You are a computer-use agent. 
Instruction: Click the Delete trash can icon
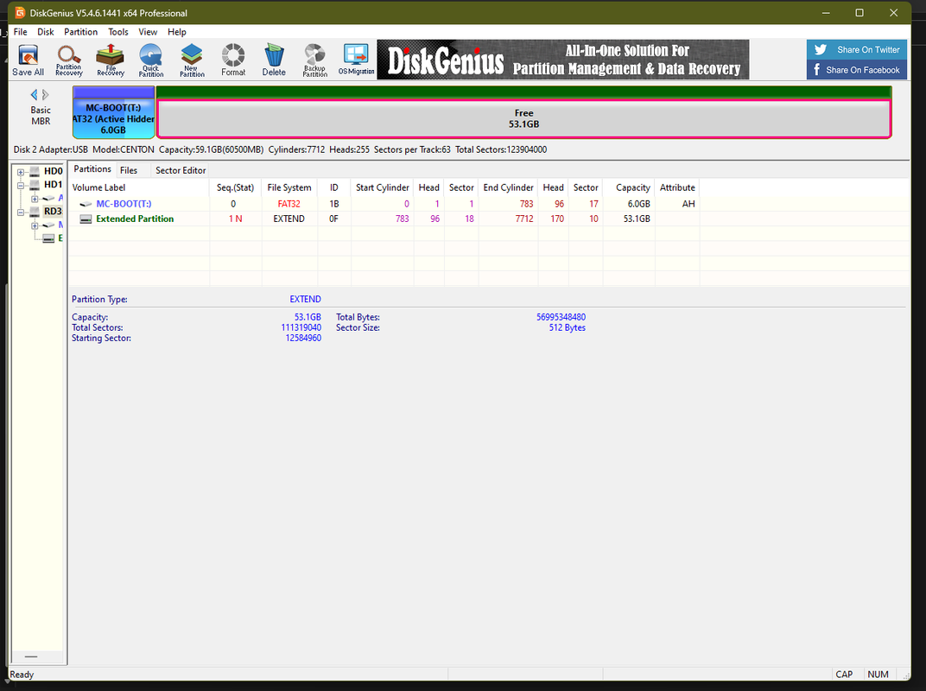[274, 60]
